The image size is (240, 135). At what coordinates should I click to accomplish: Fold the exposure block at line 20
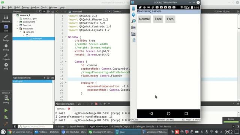(x=66, y=83)
